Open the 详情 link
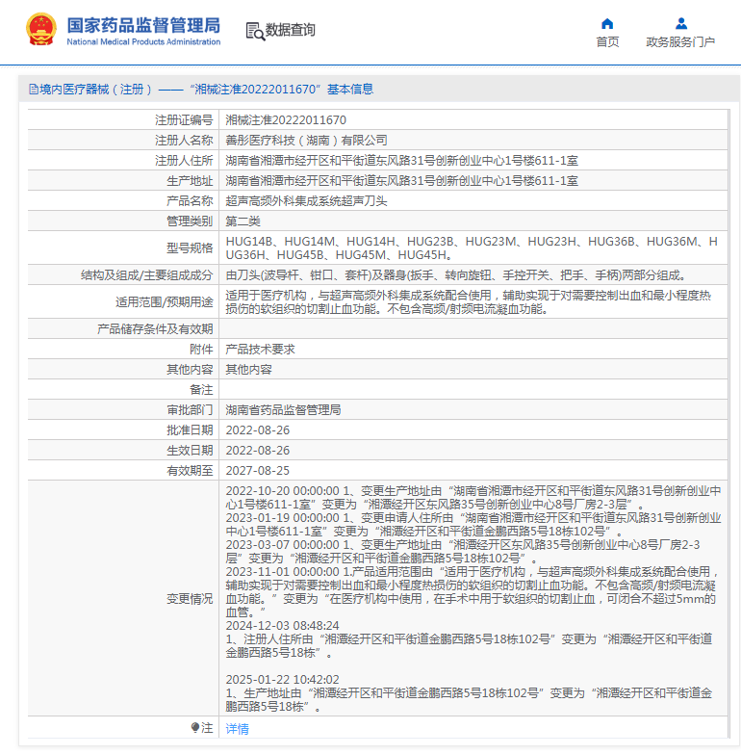This screenshot has width=741, height=755. point(237,729)
